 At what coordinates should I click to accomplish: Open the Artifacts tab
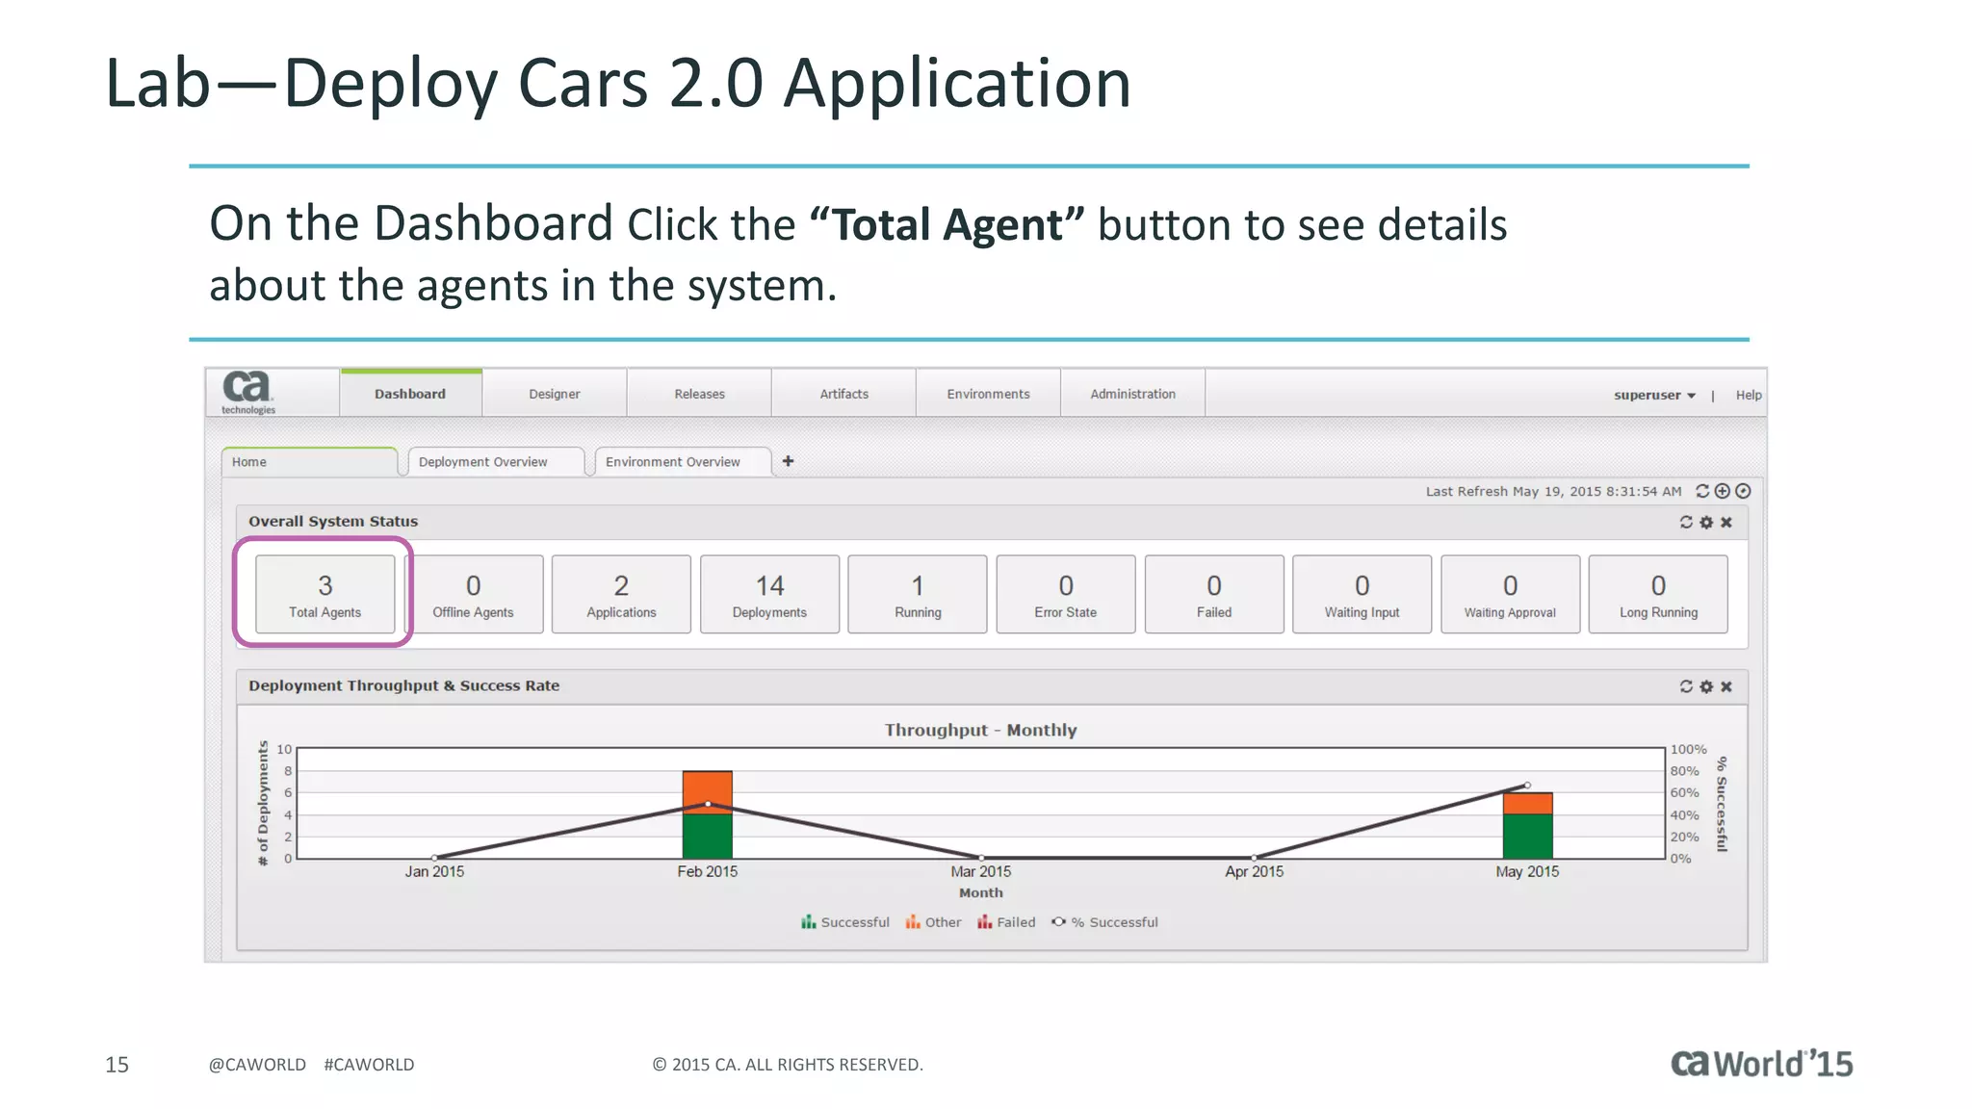(843, 394)
